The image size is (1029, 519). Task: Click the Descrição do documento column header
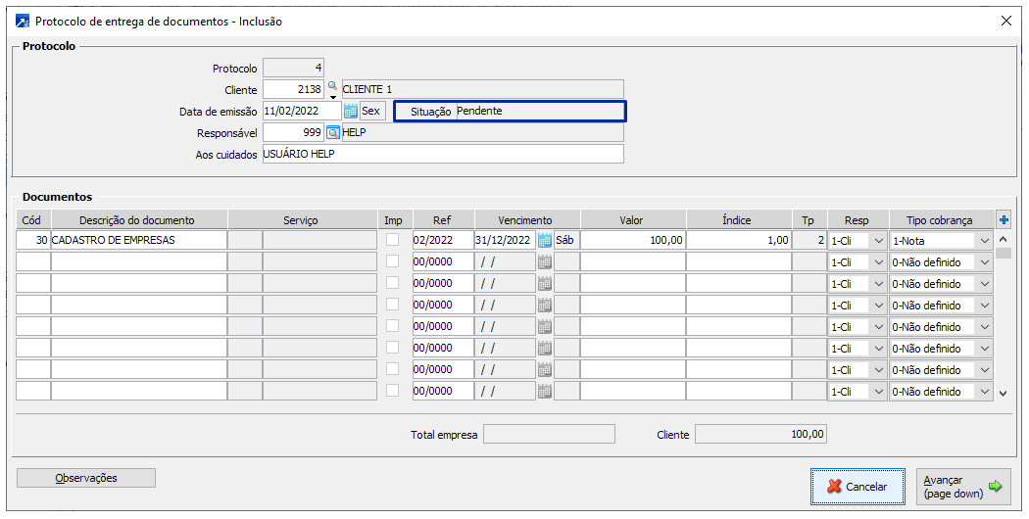(138, 220)
